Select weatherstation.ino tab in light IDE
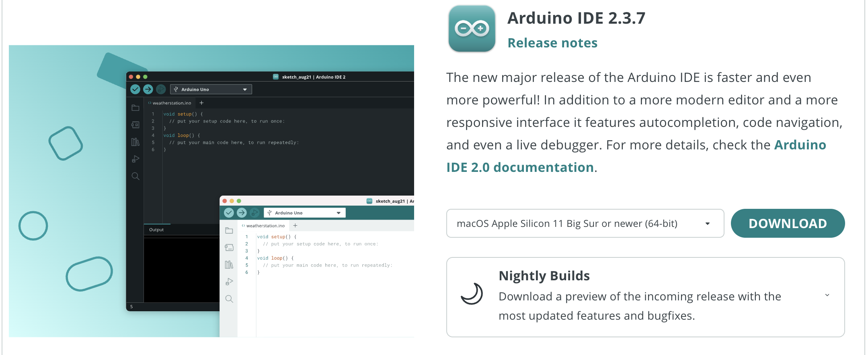The height and width of the screenshot is (355, 866). (x=263, y=226)
